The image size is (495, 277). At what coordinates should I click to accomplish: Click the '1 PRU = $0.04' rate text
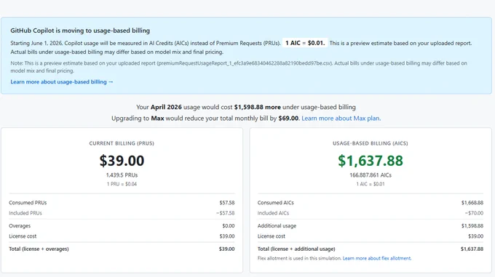pos(122,184)
